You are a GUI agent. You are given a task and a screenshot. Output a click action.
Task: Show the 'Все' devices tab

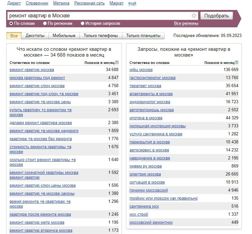14,36
